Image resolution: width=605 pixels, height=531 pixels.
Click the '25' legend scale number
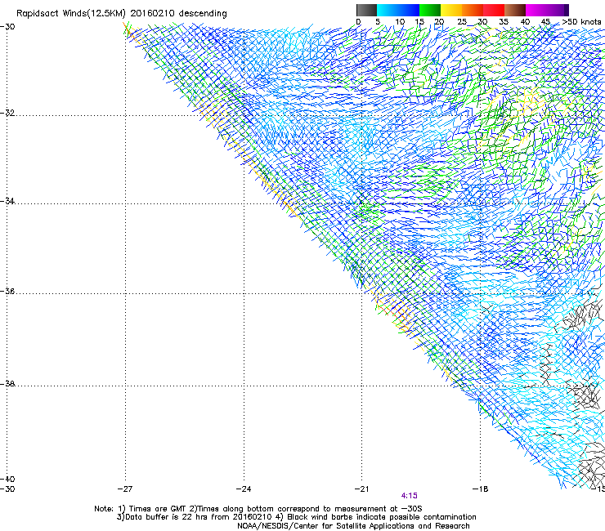click(462, 21)
